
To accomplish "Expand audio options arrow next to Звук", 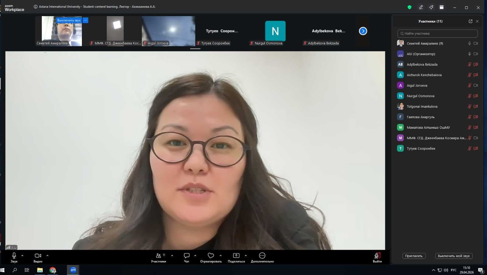I will coord(22,256).
